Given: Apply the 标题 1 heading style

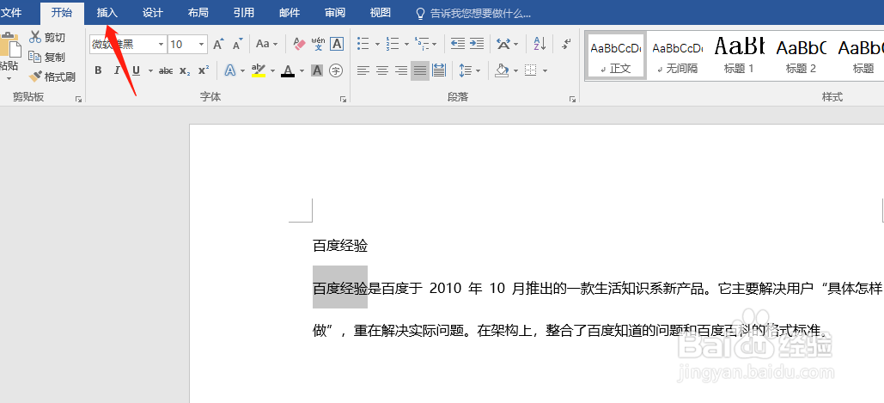Looking at the screenshot, I should click(739, 55).
